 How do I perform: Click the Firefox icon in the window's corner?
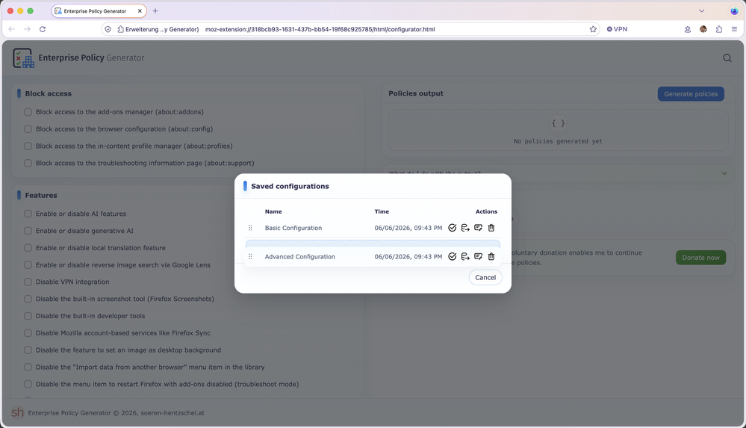734,11
